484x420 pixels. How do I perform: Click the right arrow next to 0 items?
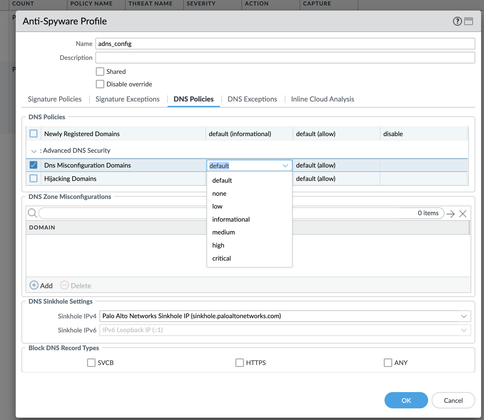[451, 214]
